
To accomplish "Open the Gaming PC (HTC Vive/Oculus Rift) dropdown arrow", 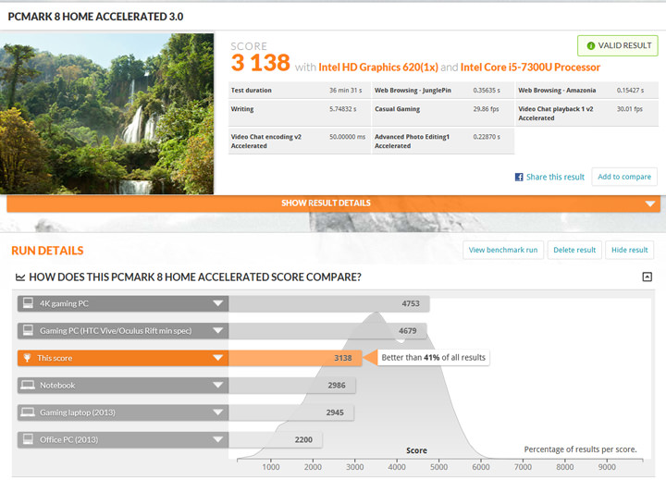I will [218, 330].
